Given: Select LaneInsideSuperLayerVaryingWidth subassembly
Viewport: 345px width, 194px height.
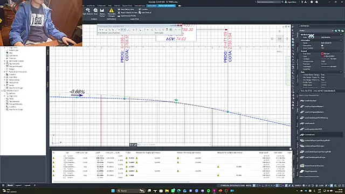Looking at the screenshot, I should coord(315,140).
